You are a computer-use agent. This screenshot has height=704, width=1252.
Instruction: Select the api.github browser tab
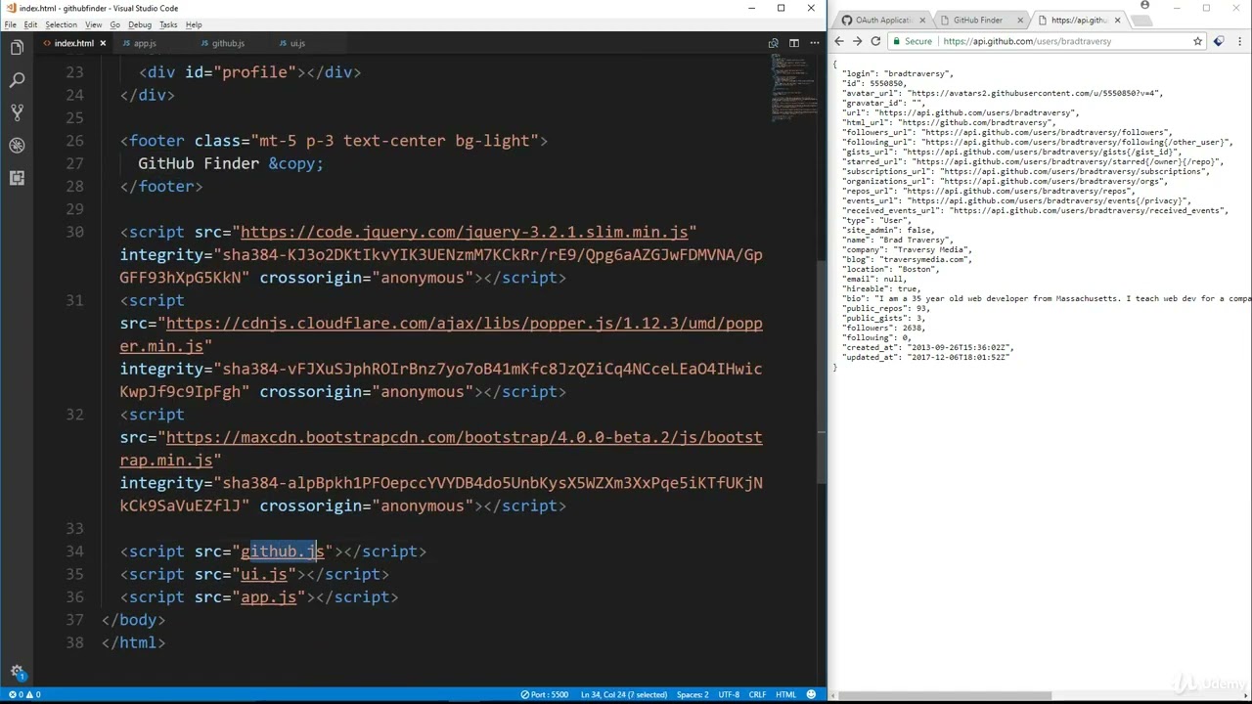pyautogui.click(x=1079, y=20)
